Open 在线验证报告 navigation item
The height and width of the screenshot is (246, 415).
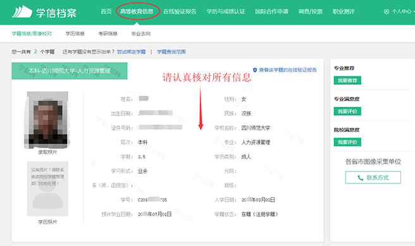(180, 11)
